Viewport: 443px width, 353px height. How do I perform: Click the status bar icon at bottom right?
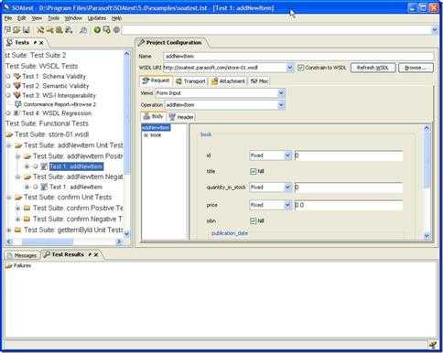[x=432, y=345]
